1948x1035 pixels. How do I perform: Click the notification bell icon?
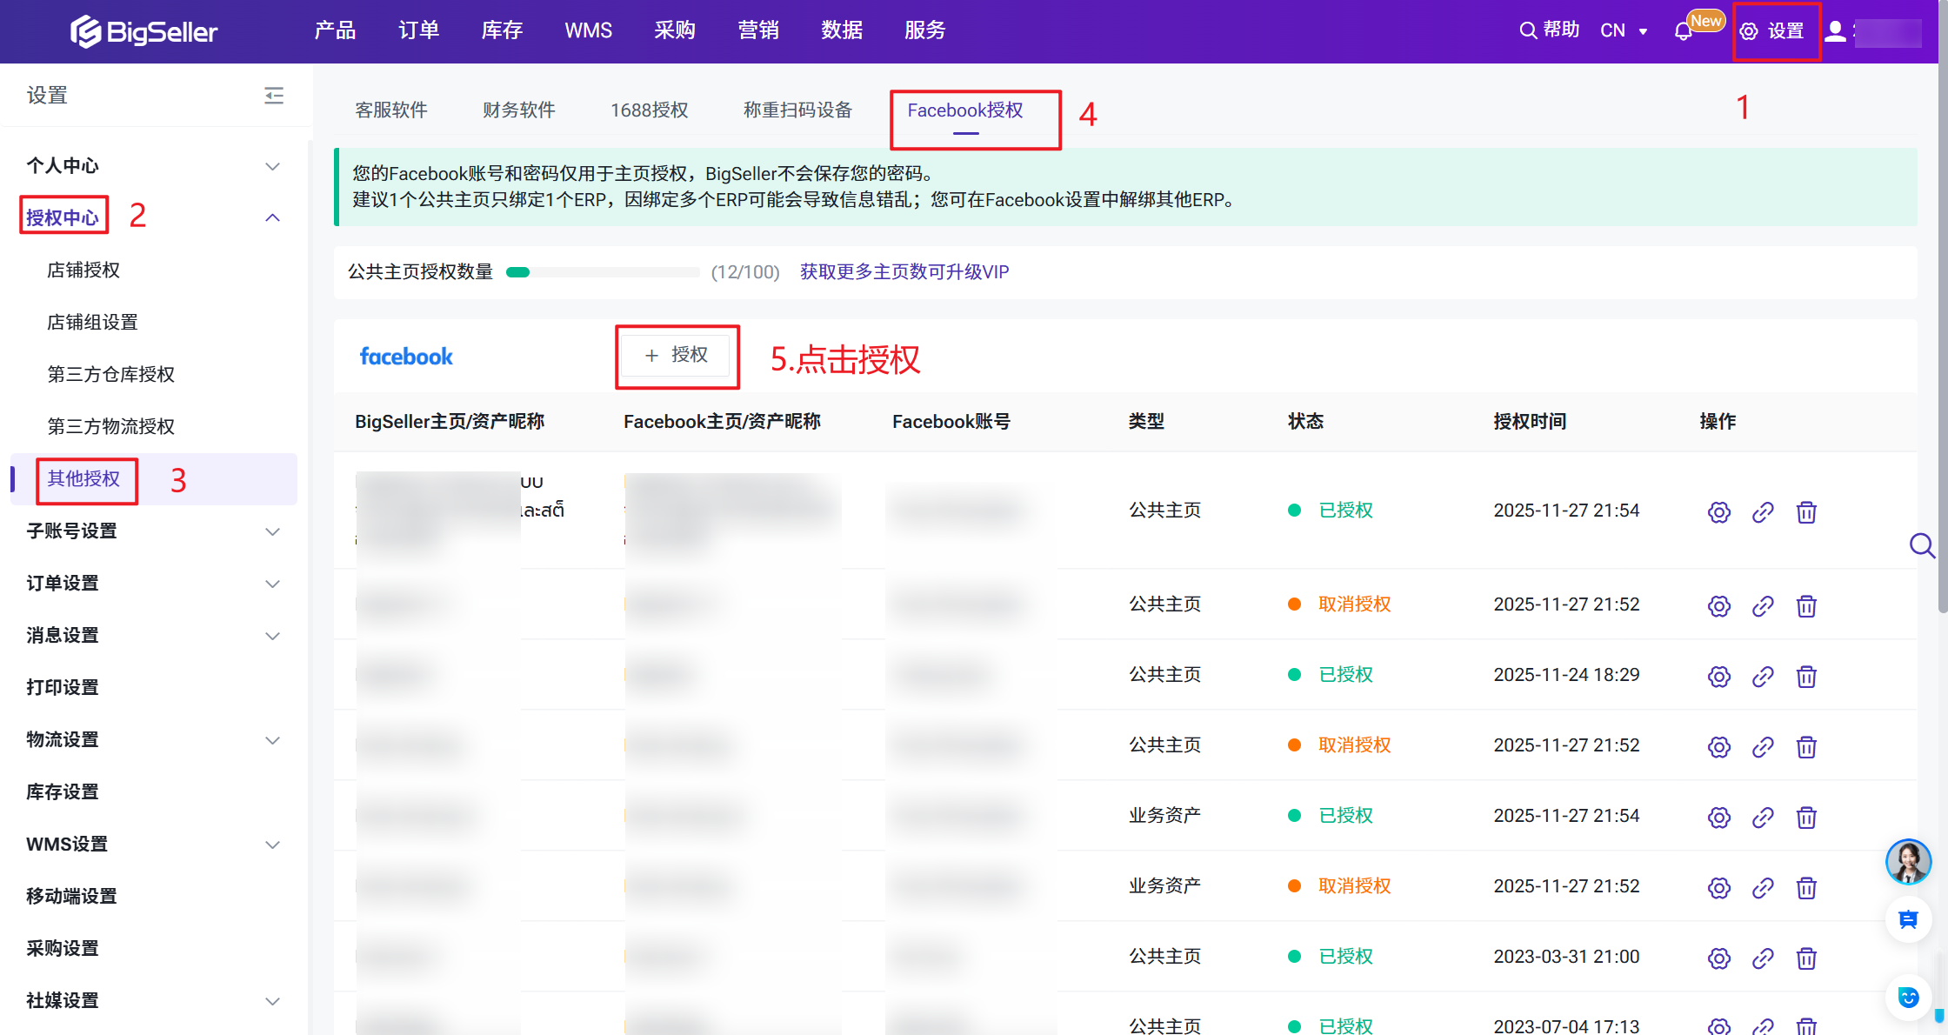pyautogui.click(x=1683, y=32)
